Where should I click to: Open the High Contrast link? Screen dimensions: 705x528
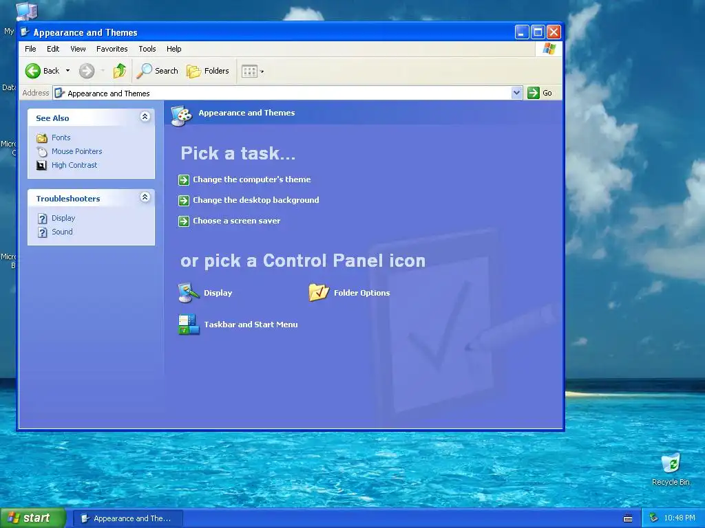(74, 165)
